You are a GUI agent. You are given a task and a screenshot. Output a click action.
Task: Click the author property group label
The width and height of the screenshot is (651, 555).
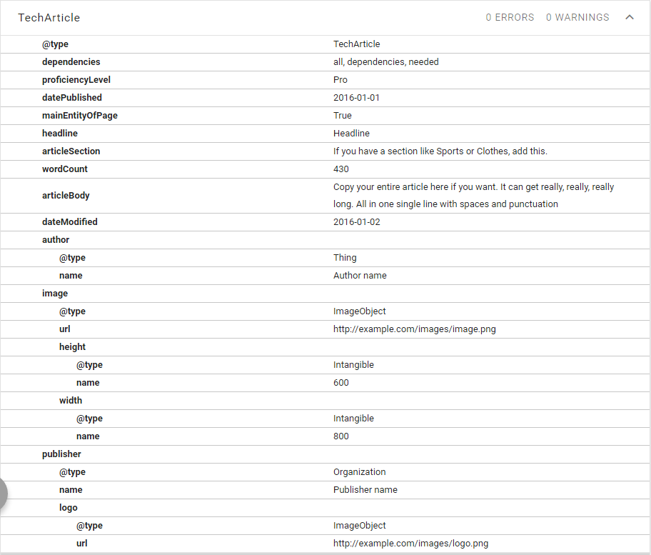click(56, 240)
